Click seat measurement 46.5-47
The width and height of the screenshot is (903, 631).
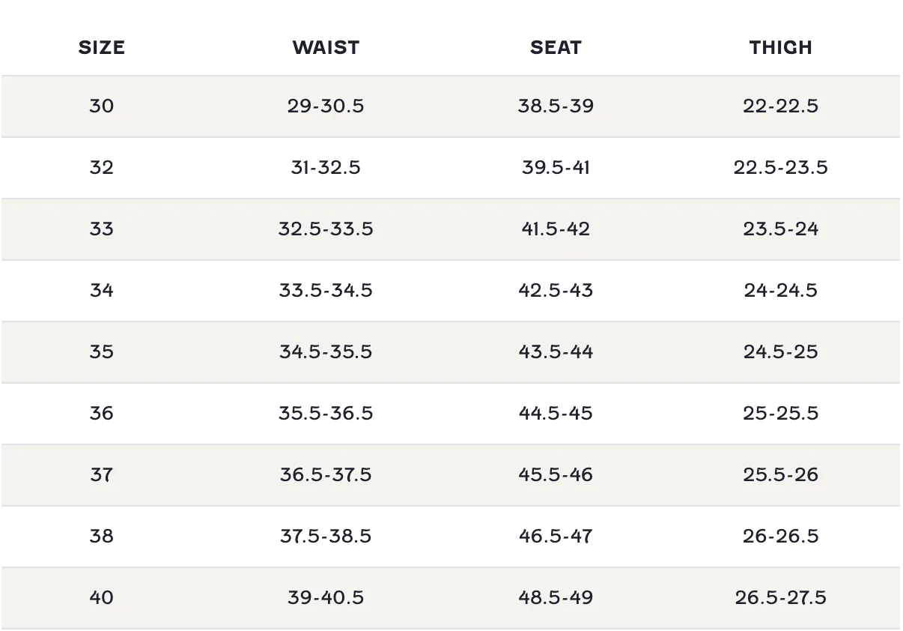tap(556, 536)
